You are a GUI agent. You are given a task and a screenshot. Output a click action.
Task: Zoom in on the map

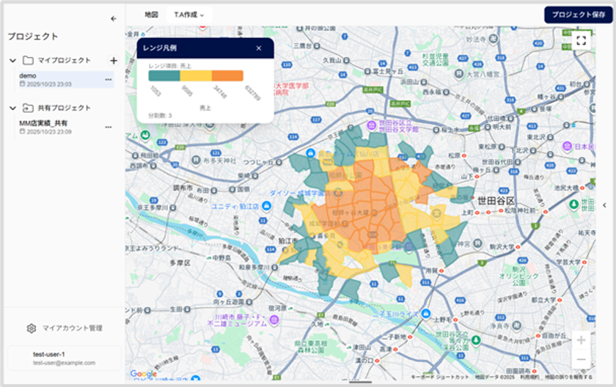click(x=581, y=340)
